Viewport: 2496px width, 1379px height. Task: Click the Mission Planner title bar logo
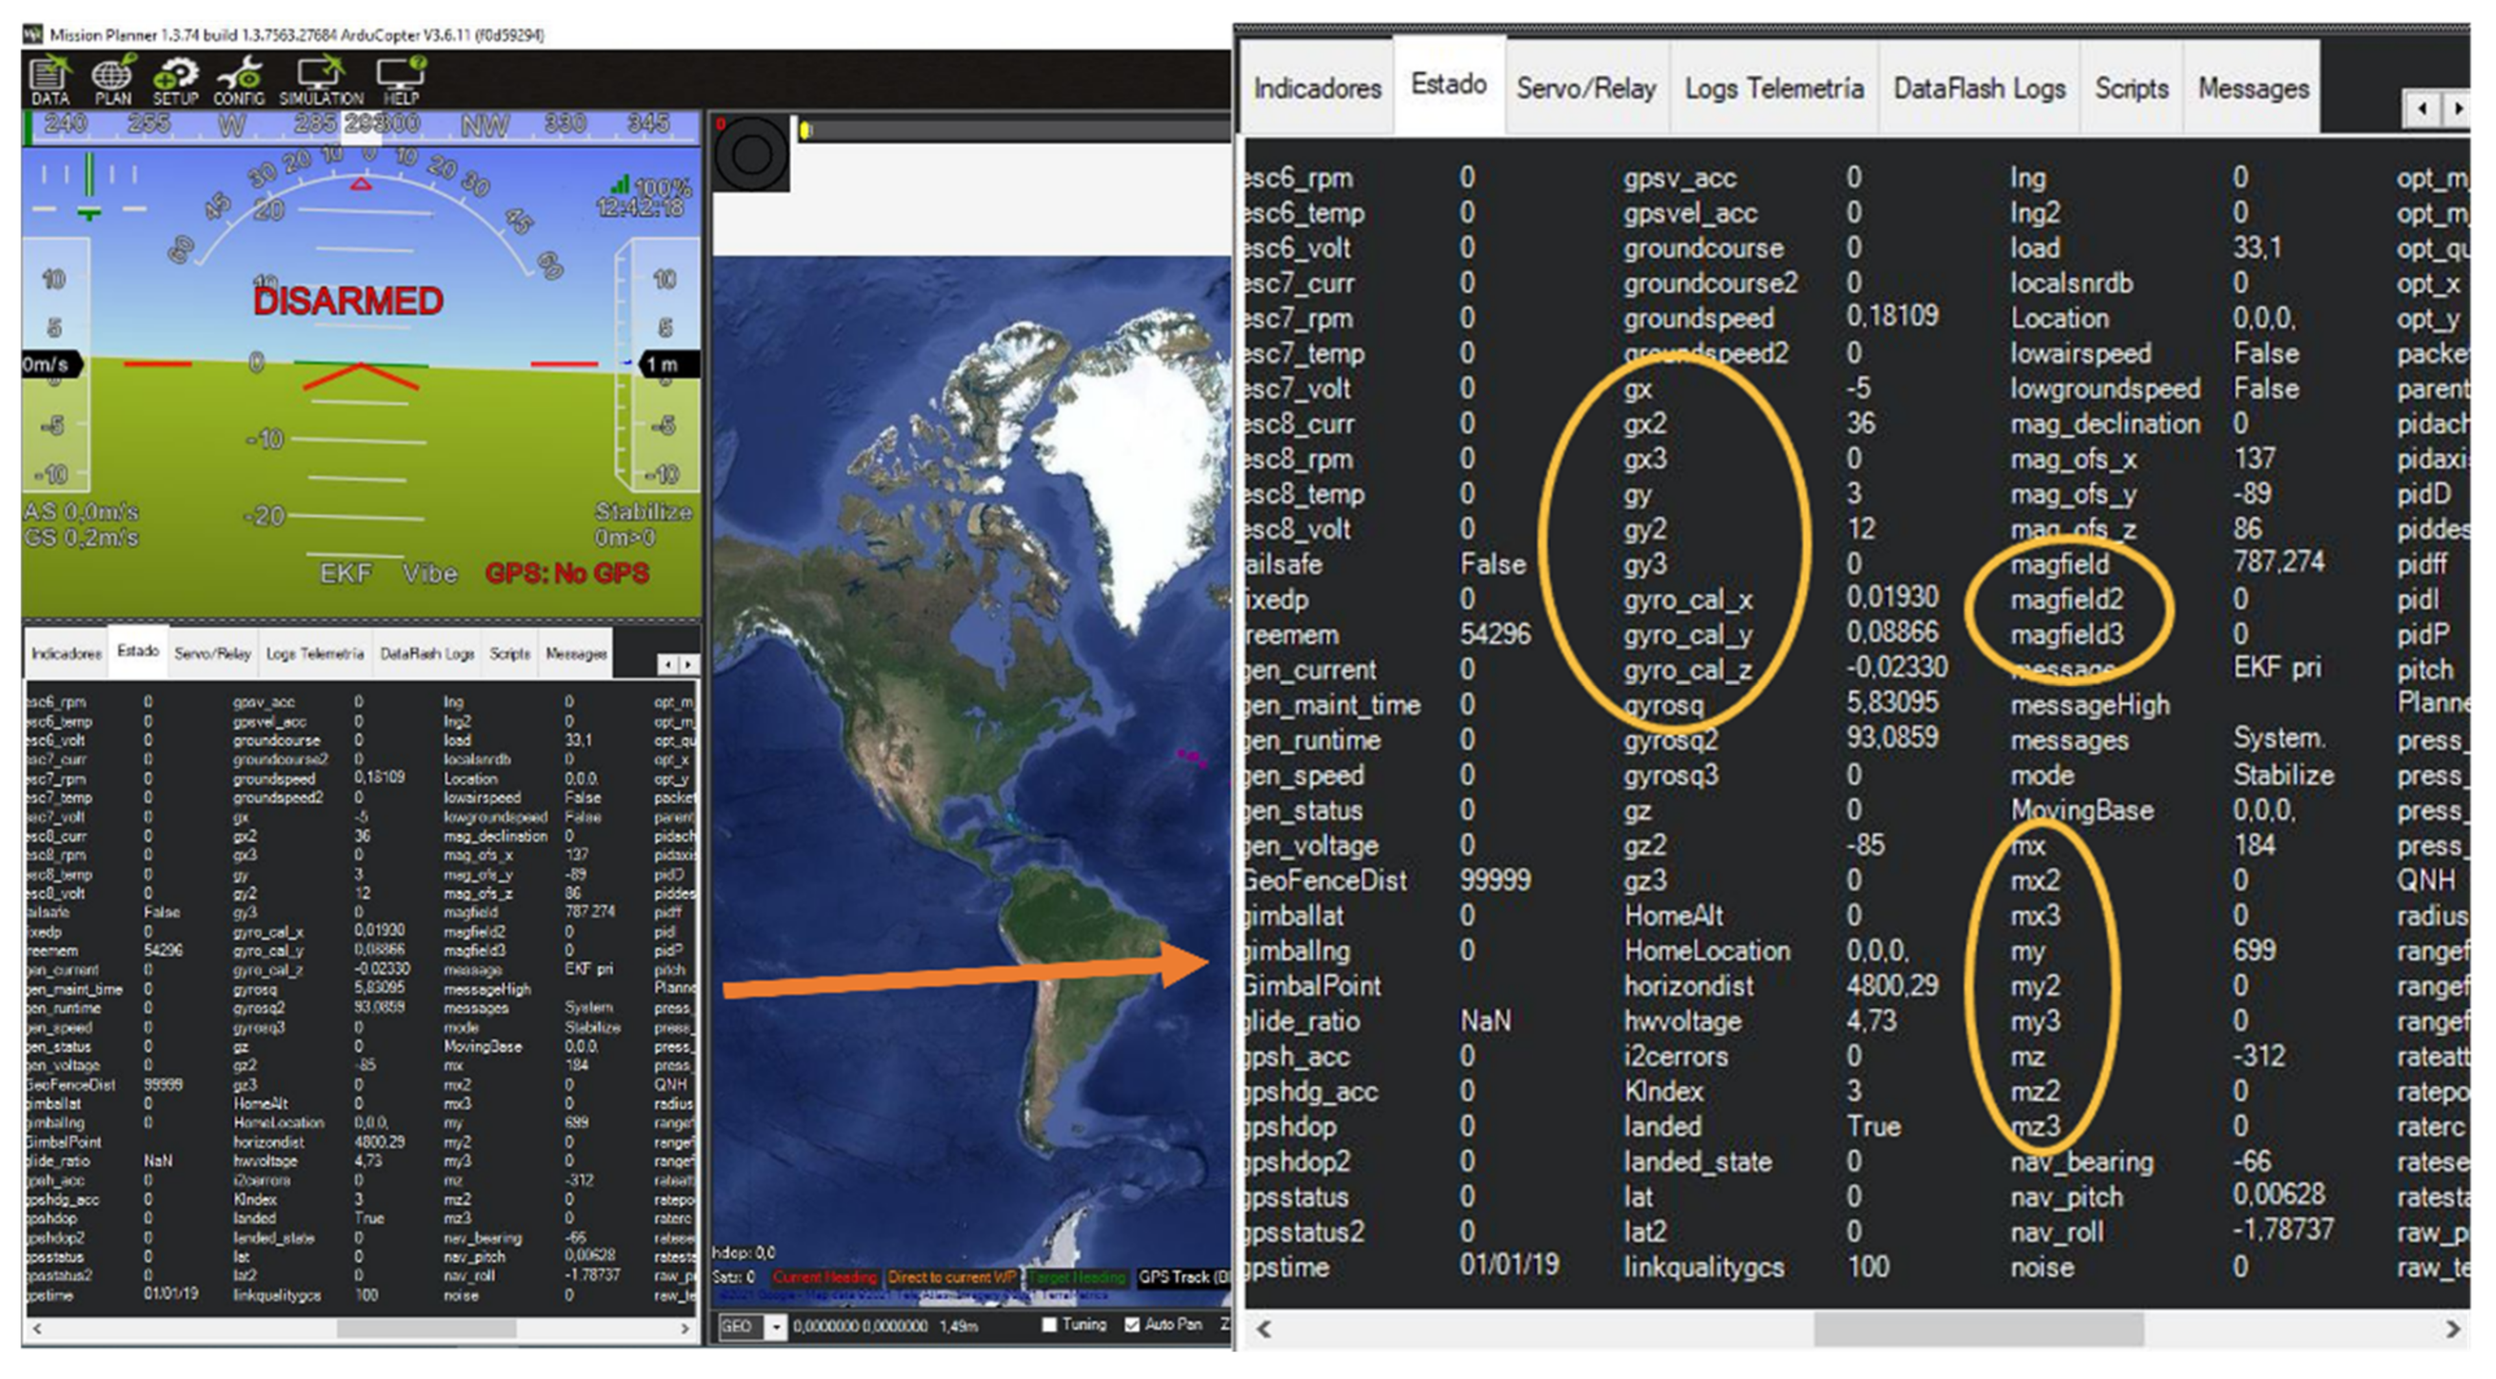click(x=33, y=35)
